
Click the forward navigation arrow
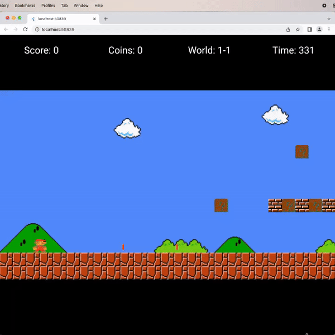click(x=15, y=29)
